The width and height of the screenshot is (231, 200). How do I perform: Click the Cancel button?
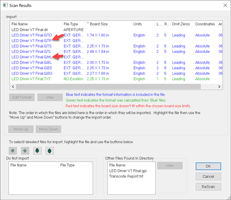(x=208, y=177)
